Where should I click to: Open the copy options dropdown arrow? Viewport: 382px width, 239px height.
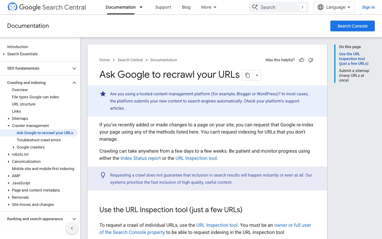click(257, 75)
